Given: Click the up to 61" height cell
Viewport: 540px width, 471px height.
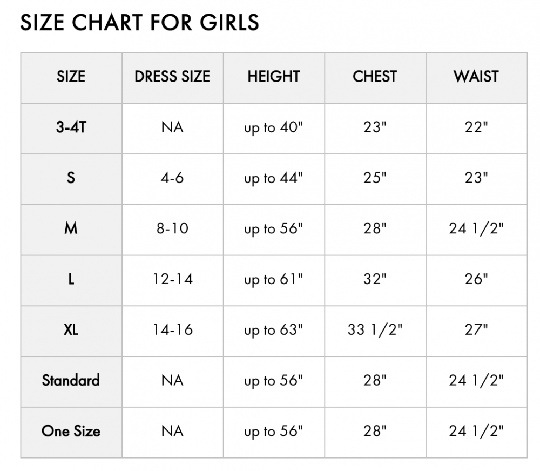Looking at the screenshot, I should [274, 280].
